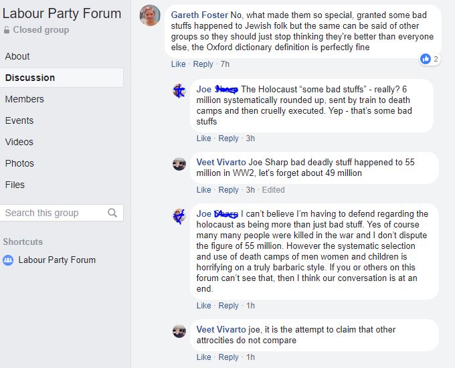
Task: Click the like reaction thumbs-up icon
Action: coord(426,59)
